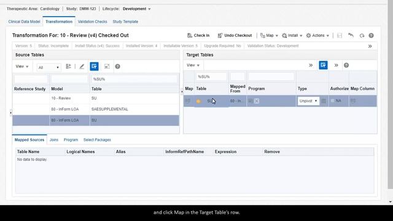Toggle the Authorize NA checkbox

(x=333, y=101)
